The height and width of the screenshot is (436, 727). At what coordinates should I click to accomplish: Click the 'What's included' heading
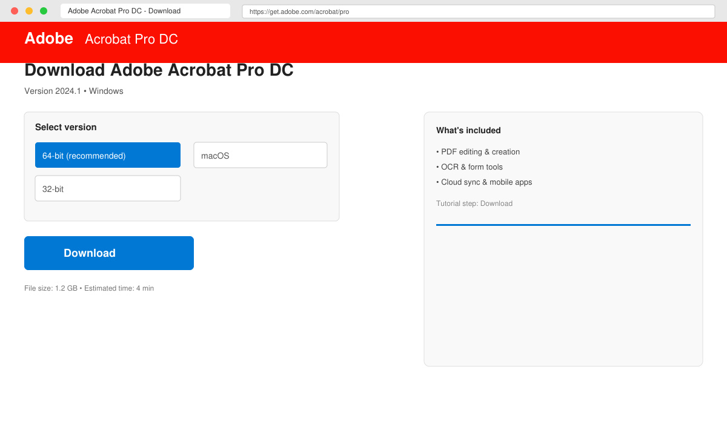tap(468, 130)
